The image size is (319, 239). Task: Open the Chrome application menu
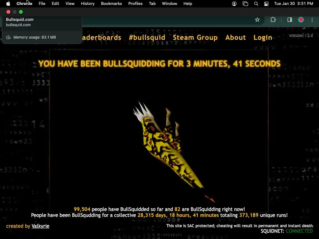tap(24, 4)
